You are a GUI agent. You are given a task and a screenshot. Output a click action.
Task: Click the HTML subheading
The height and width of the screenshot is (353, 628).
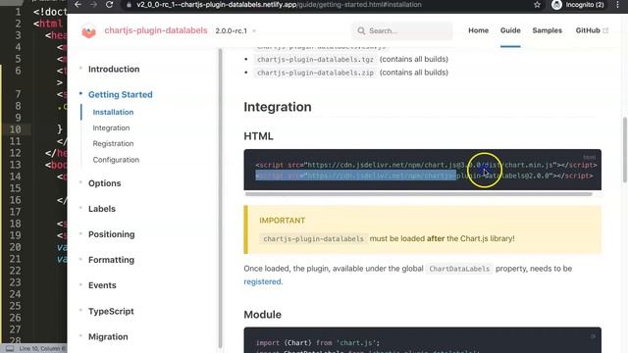point(258,136)
